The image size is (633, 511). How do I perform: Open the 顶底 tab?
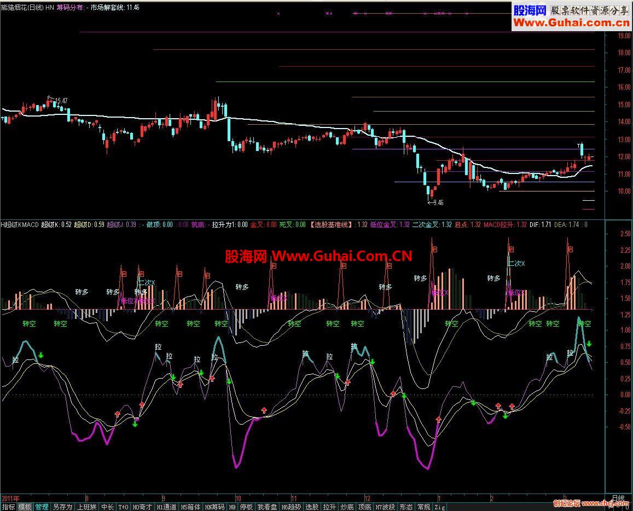click(x=364, y=507)
